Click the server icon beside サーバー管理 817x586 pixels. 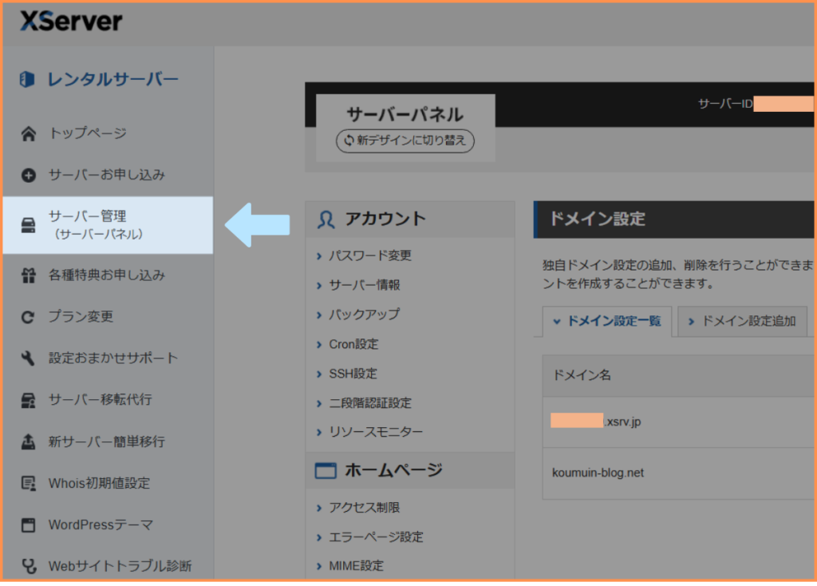pos(29,225)
